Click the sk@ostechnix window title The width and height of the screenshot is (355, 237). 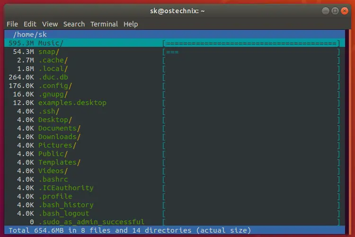[x=177, y=11]
